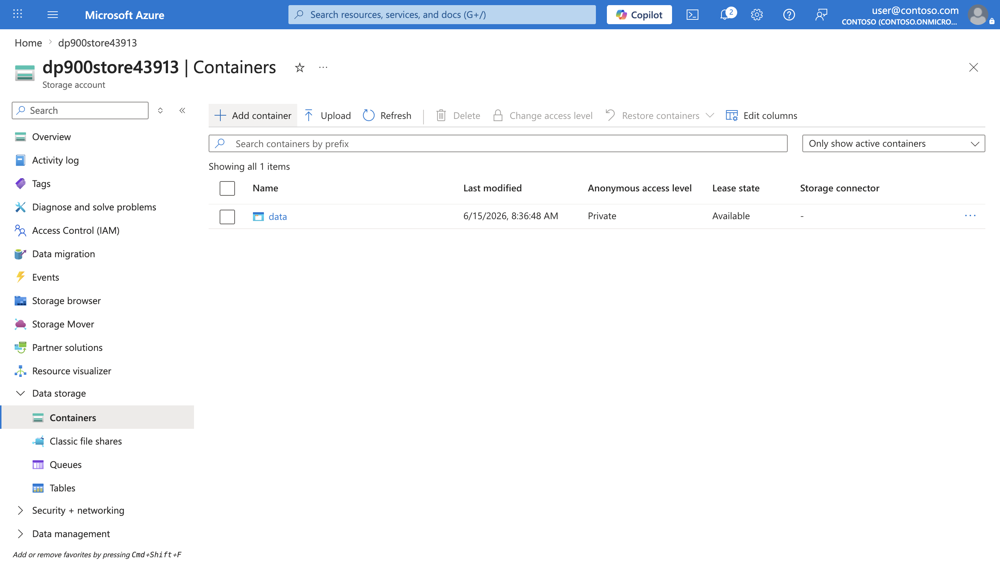Screen dimensions: 1000x562
Task: Collapse the left sidebar with double chevron
Action: pyautogui.click(x=182, y=110)
